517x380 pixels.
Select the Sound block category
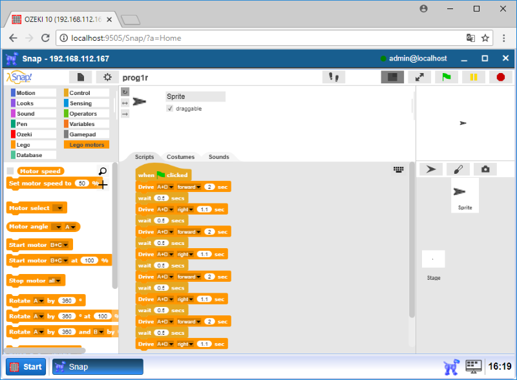pyautogui.click(x=34, y=114)
